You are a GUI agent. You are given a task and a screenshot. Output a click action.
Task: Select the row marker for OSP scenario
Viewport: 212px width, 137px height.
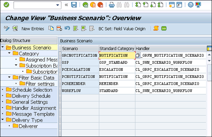coord(60,63)
